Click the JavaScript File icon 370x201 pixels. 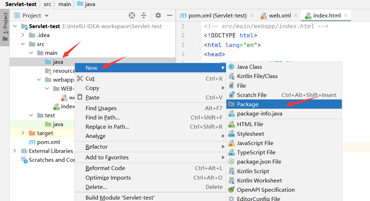(x=231, y=143)
